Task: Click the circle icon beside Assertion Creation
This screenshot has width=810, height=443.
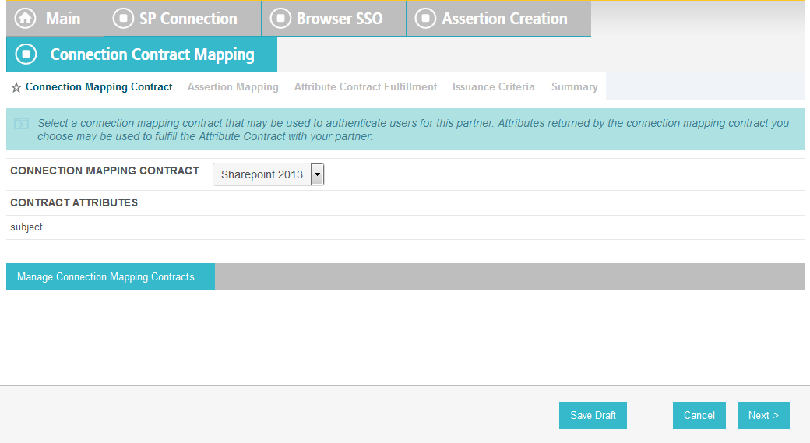Action: click(425, 19)
